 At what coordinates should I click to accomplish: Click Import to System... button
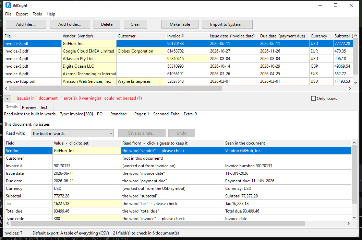point(227,24)
